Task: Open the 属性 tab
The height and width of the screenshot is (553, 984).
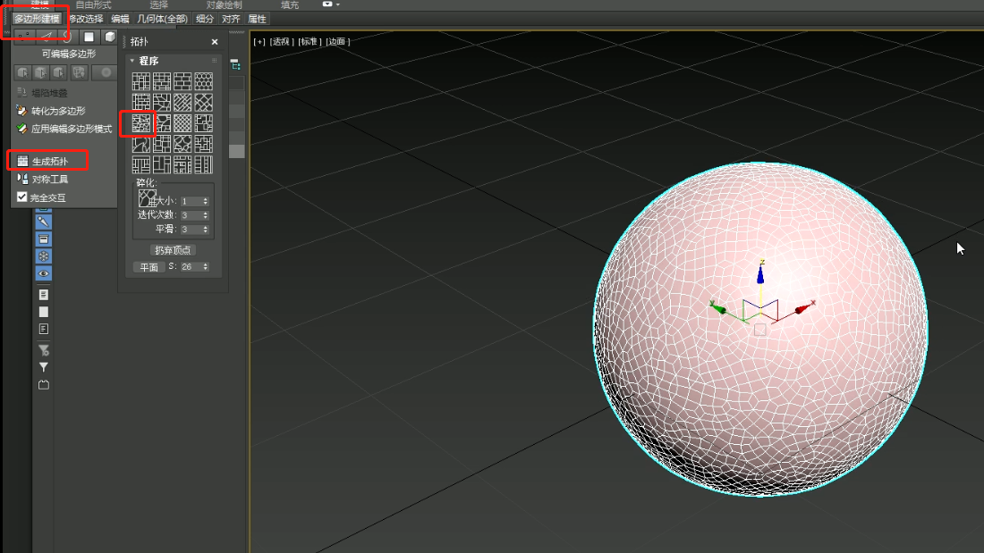Action: click(x=257, y=19)
